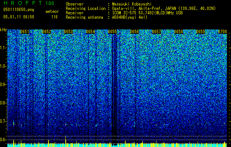Click the 0651 time marker
Viewport: 231px width, 147px height.
[x=25, y=32]
